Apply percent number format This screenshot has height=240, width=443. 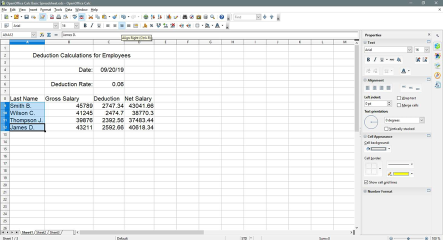[x=151, y=25]
